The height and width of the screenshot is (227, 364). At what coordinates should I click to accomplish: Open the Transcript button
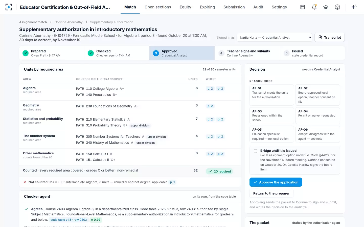click(330, 37)
